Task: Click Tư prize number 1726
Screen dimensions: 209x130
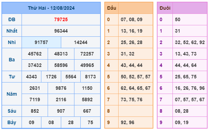Action: (x=51, y=77)
